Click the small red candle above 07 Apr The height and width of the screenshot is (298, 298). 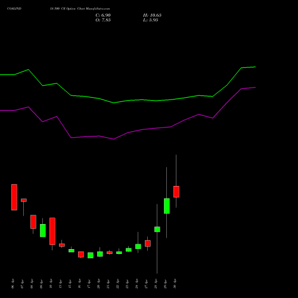(x=24, y=200)
